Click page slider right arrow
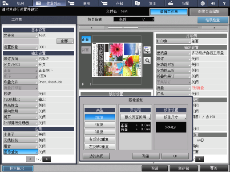This screenshot has height=172, width=230. click(x=214, y=27)
